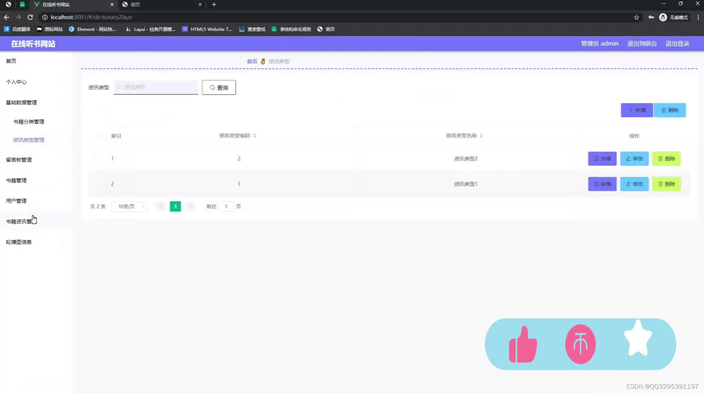The width and height of the screenshot is (704, 393).
Task: Open a new browser tab
Action: click(214, 4)
